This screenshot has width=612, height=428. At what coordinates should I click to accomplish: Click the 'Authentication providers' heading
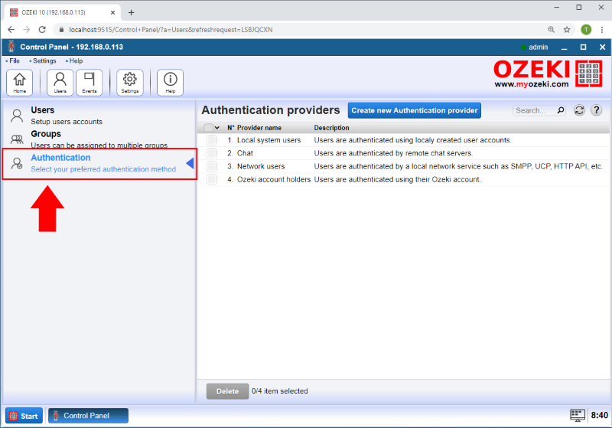pyautogui.click(x=271, y=110)
